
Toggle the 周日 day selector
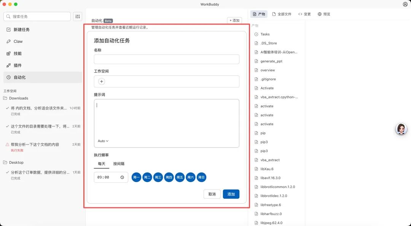201,177
